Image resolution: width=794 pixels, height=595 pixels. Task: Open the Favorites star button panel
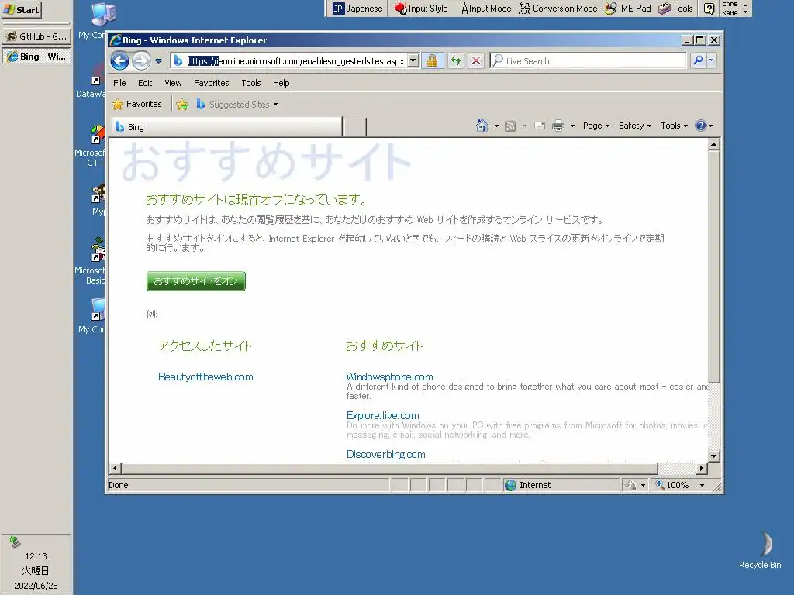(x=136, y=105)
